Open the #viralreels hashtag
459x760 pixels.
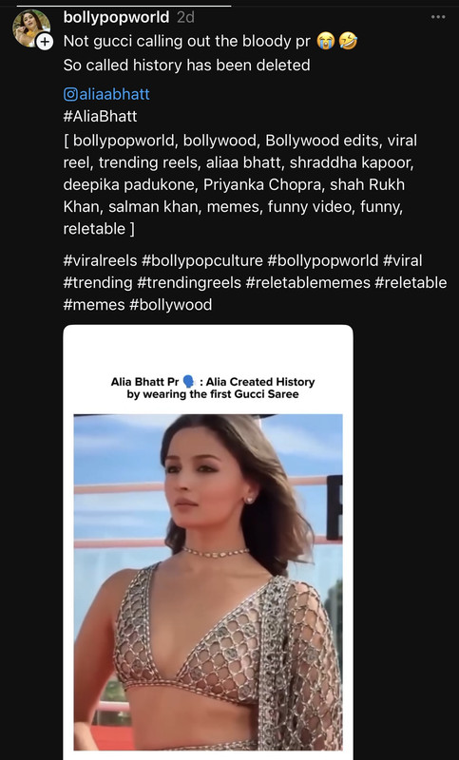(x=100, y=260)
